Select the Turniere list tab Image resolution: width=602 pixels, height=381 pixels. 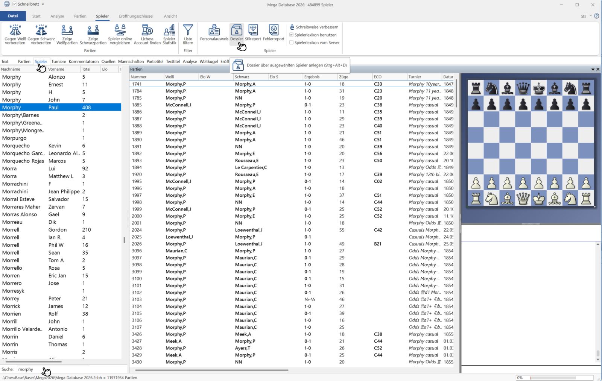coord(59,61)
